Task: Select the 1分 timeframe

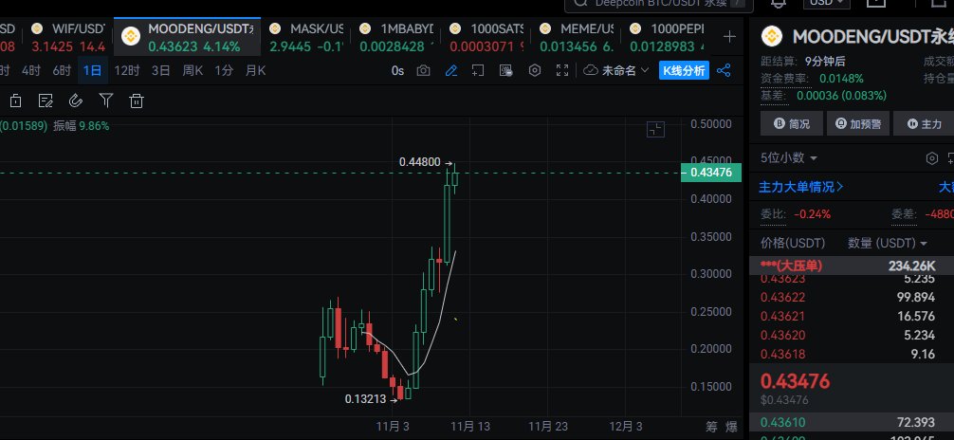Action: click(x=223, y=70)
